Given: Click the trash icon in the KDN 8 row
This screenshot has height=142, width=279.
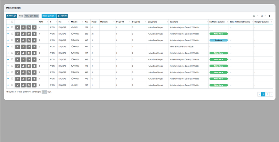Looking at the screenshot, I should (34, 85).
